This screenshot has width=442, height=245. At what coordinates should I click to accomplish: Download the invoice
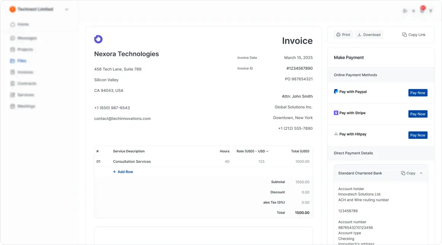pyautogui.click(x=369, y=35)
